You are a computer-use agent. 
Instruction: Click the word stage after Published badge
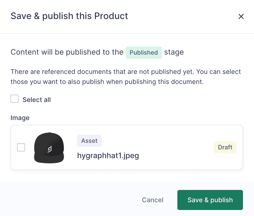pyautogui.click(x=174, y=52)
